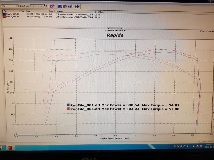Screen dimensions: 214x160
Task: Click the Gear Ratio column header
Action: click(x=99, y=12)
